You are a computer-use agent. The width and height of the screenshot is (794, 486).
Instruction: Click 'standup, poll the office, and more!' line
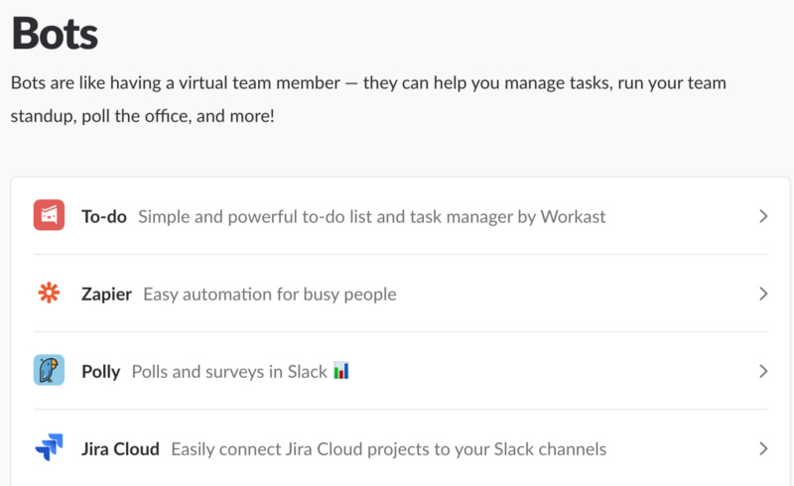point(142,116)
